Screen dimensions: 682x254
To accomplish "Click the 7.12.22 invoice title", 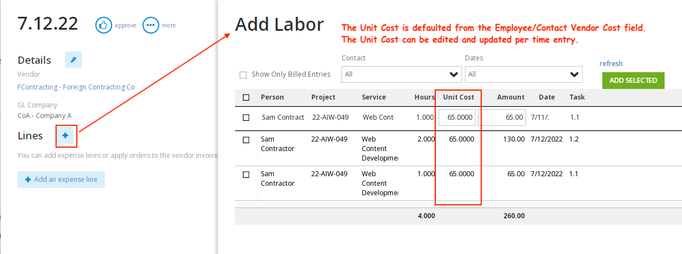I will click(x=48, y=23).
